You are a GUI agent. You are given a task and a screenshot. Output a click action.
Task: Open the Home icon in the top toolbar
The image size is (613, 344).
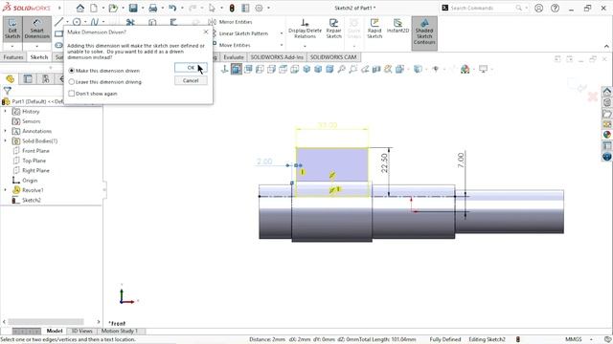(x=80, y=8)
